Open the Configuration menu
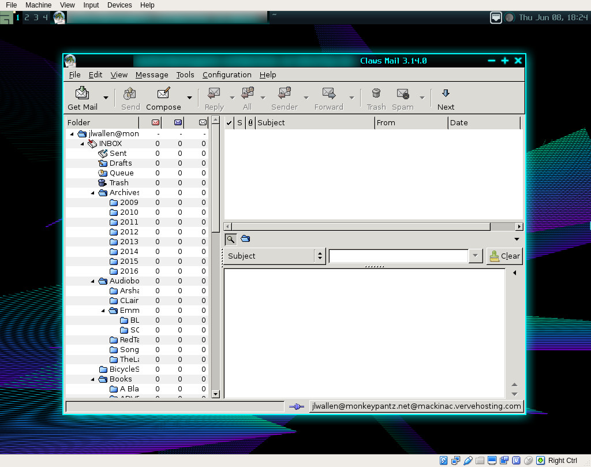The image size is (591, 467). (x=227, y=75)
